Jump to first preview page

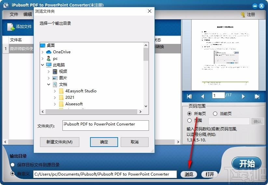(x=189, y=97)
